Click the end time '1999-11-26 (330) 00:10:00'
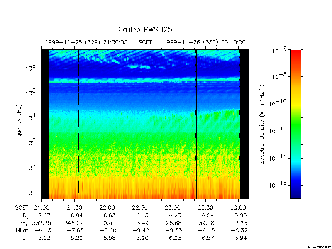The image size is (332, 249). (x=204, y=43)
